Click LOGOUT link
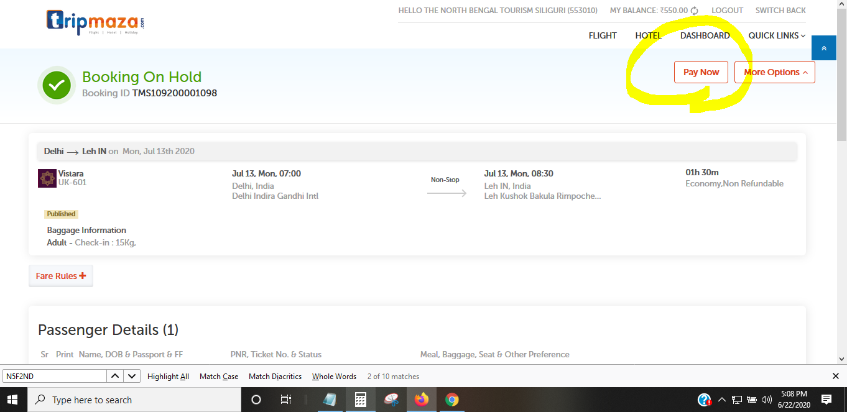 coord(728,11)
